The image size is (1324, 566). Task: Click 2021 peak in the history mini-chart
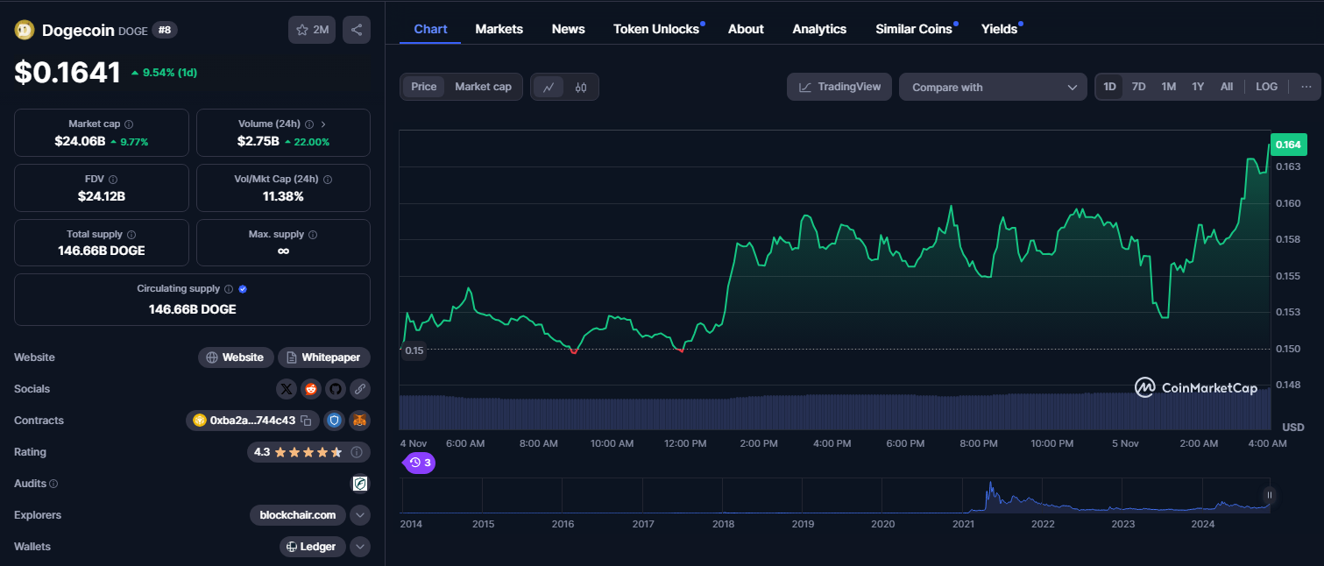[x=989, y=484]
